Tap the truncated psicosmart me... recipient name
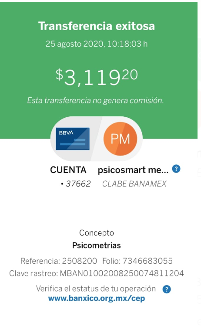Viewport: 201px width, 333px height. pos(133,170)
